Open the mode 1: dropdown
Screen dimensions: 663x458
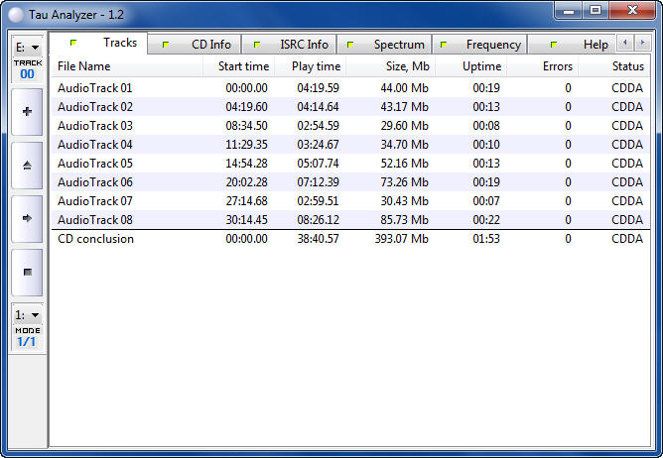27,315
